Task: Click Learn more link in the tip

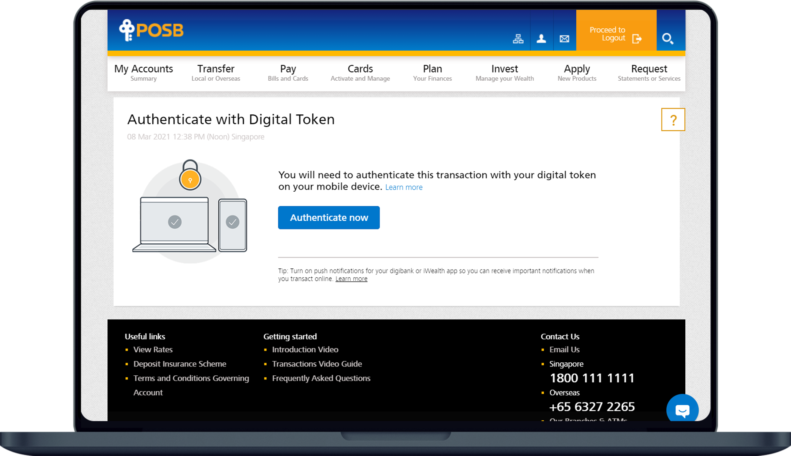Action: (351, 279)
